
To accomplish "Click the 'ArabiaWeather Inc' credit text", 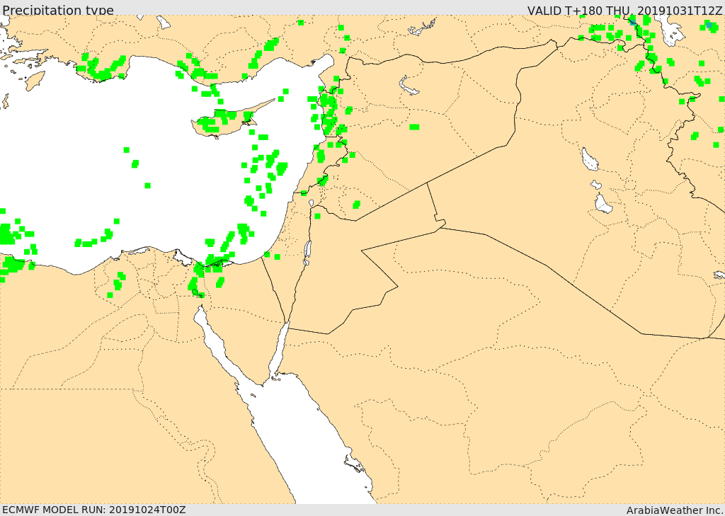I will pyautogui.click(x=675, y=510).
